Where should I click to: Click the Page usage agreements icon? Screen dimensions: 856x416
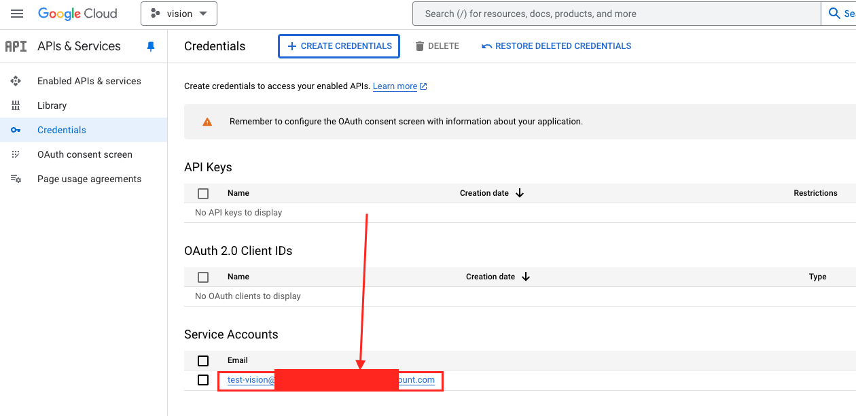pos(16,179)
